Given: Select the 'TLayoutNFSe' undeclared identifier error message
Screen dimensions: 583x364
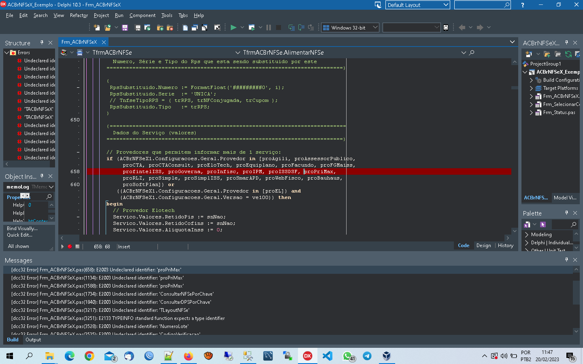Looking at the screenshot, I should tap(287, 310).
